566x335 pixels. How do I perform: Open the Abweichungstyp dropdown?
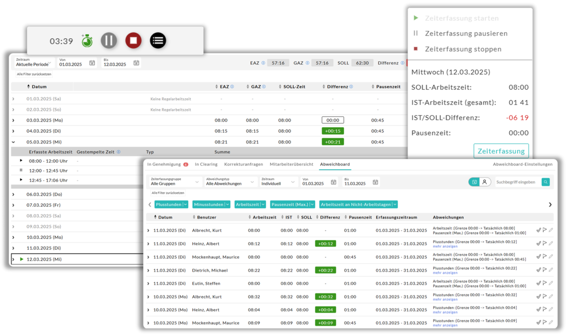[230, 182]
